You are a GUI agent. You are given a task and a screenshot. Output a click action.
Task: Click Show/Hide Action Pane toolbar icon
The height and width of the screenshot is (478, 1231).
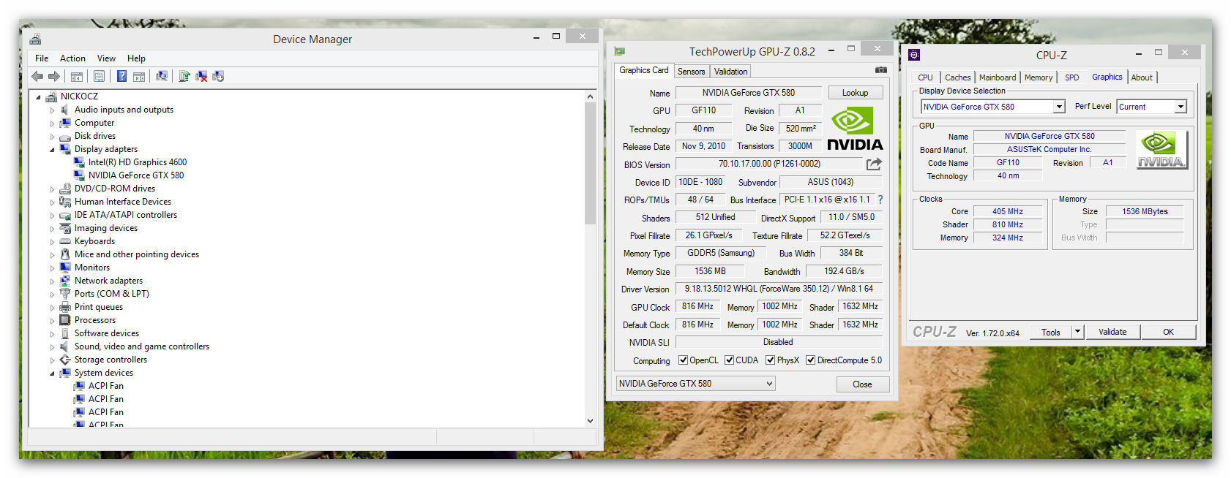(x=138, y=76)
